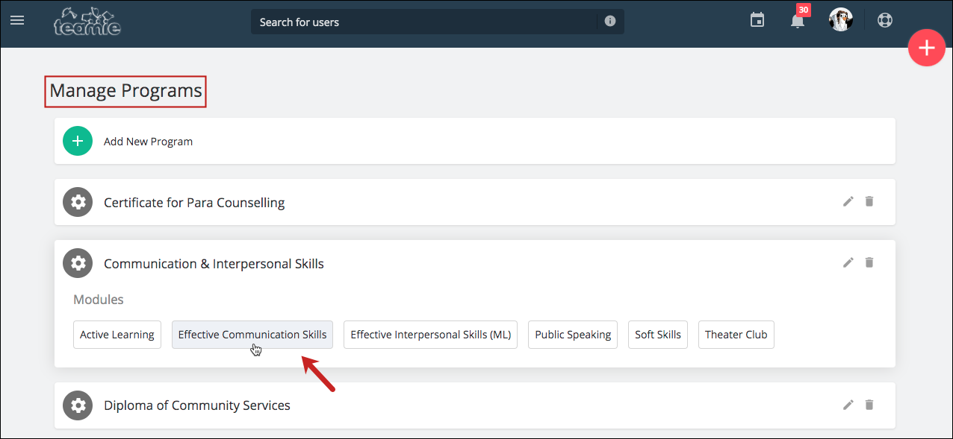Delete Certificate for Para Counselling program
The width and height of the screenshot is (953, 439).
tap(869, 201)
